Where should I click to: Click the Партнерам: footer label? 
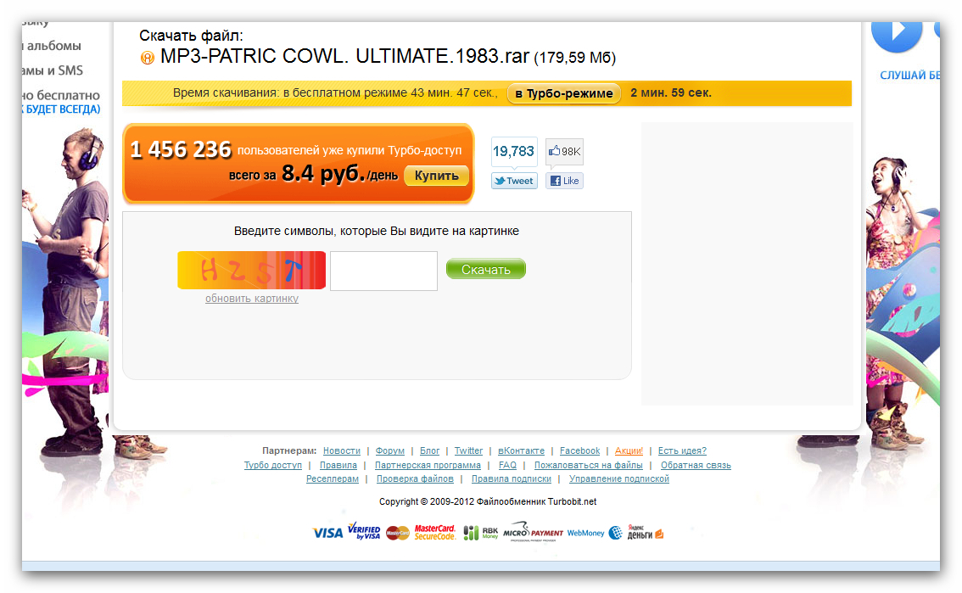289,450
